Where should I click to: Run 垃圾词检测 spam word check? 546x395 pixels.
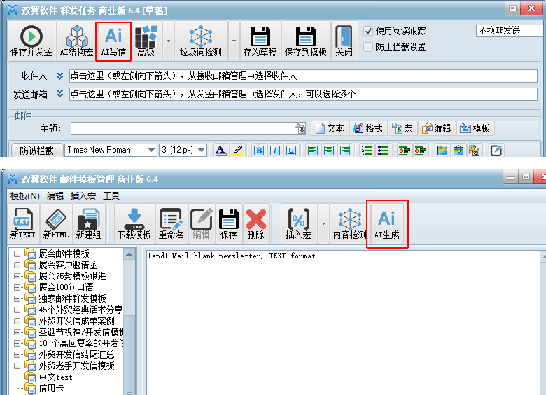coord(201,41)
